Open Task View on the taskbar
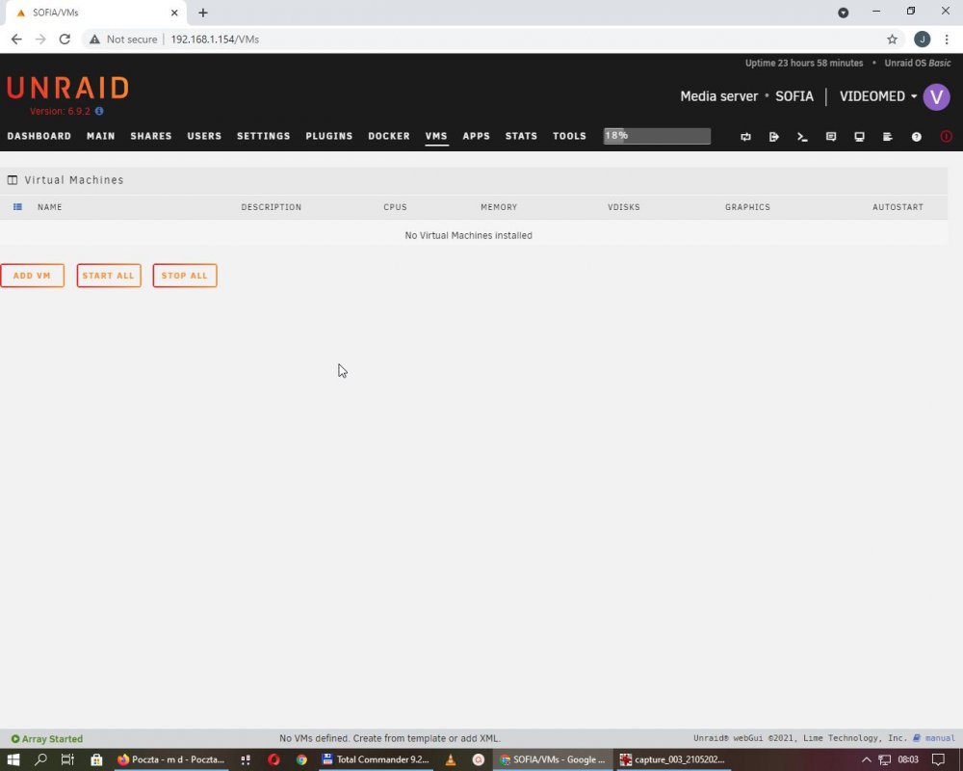 [x=67, y=759]
